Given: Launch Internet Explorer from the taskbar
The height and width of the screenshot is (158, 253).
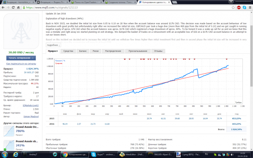Looking at the screenshot, I should [16, 154].
